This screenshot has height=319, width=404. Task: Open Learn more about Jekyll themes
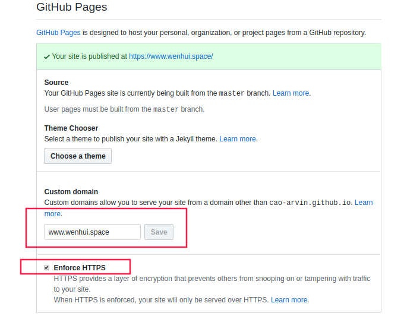click(x=237, y=139)
